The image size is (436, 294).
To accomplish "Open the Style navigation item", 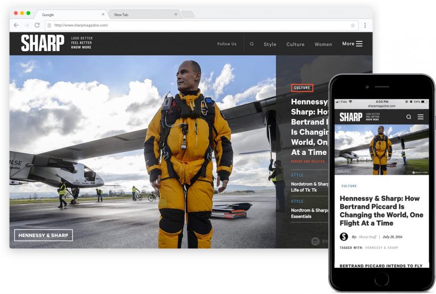I will coord(270,44).
